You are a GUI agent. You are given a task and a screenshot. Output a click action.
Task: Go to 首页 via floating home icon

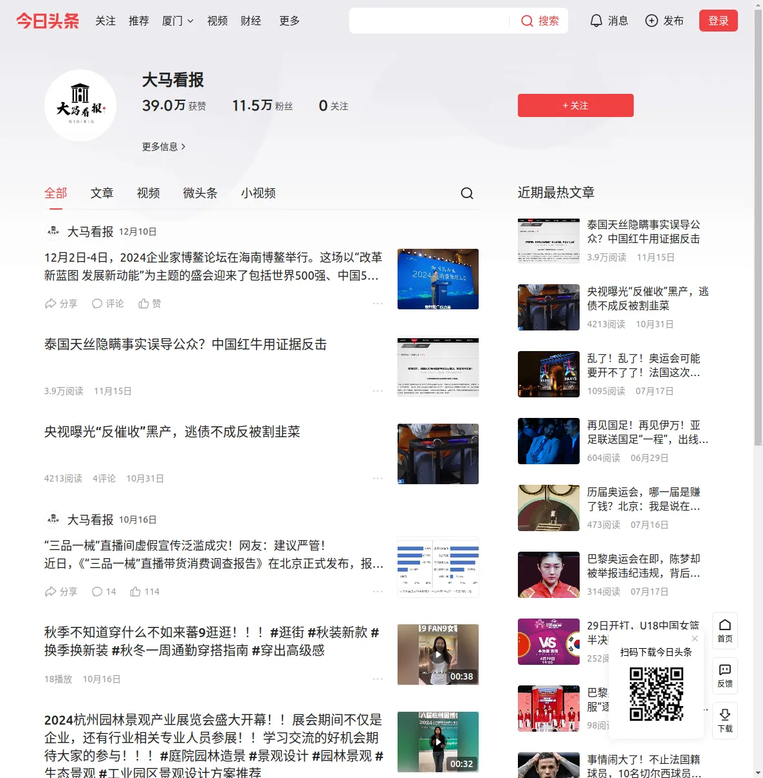[x=725, y=631]
